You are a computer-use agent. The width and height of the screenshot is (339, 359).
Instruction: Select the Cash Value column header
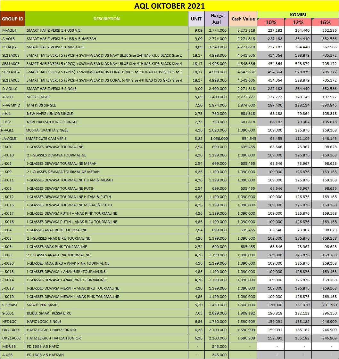tap(243, 19)
